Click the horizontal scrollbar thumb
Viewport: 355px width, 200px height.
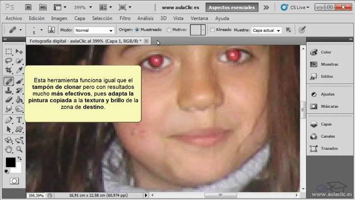[220, 195]
